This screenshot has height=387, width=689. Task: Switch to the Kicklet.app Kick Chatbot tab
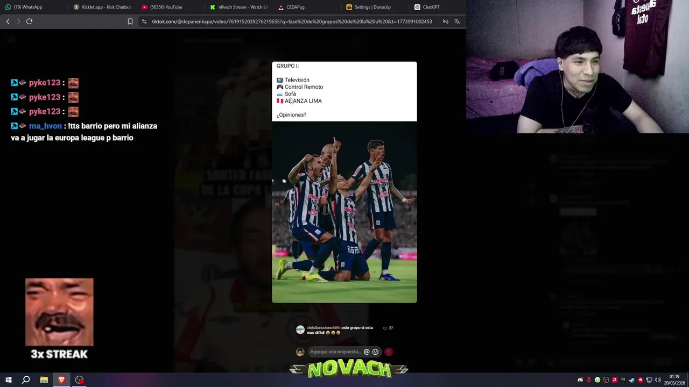pos(102,7)
